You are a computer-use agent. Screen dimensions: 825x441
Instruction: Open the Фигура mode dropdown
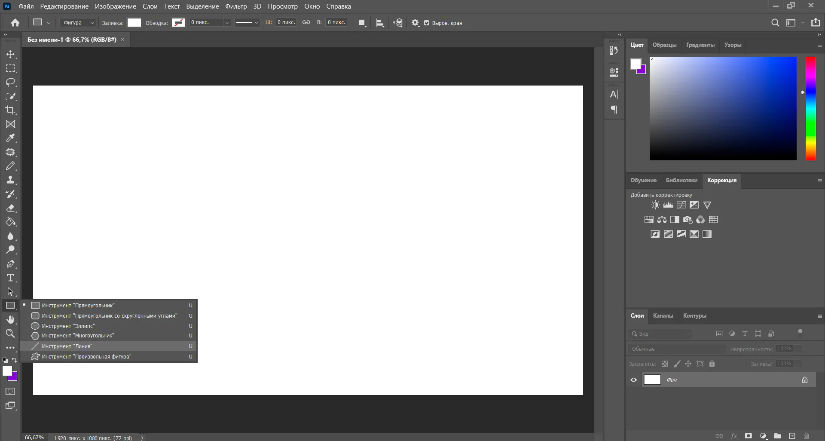coord(77,23)
